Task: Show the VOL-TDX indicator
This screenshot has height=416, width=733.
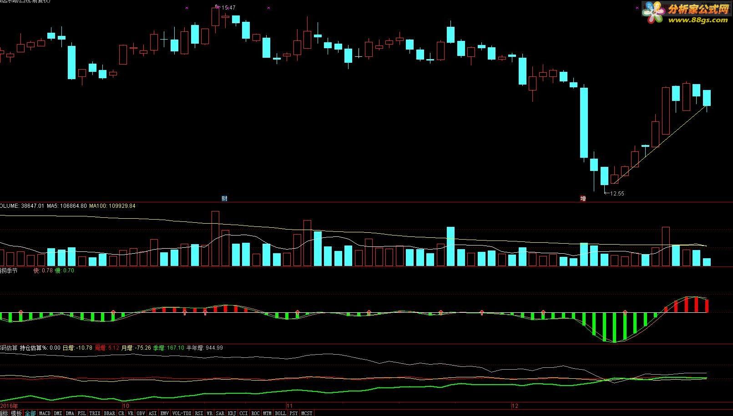Action: pos(182,413)
